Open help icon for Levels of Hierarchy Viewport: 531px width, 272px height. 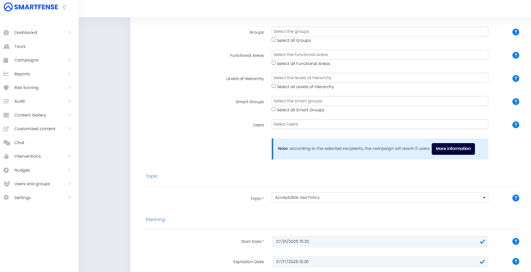pyautogui.click(x=515, y=79)
